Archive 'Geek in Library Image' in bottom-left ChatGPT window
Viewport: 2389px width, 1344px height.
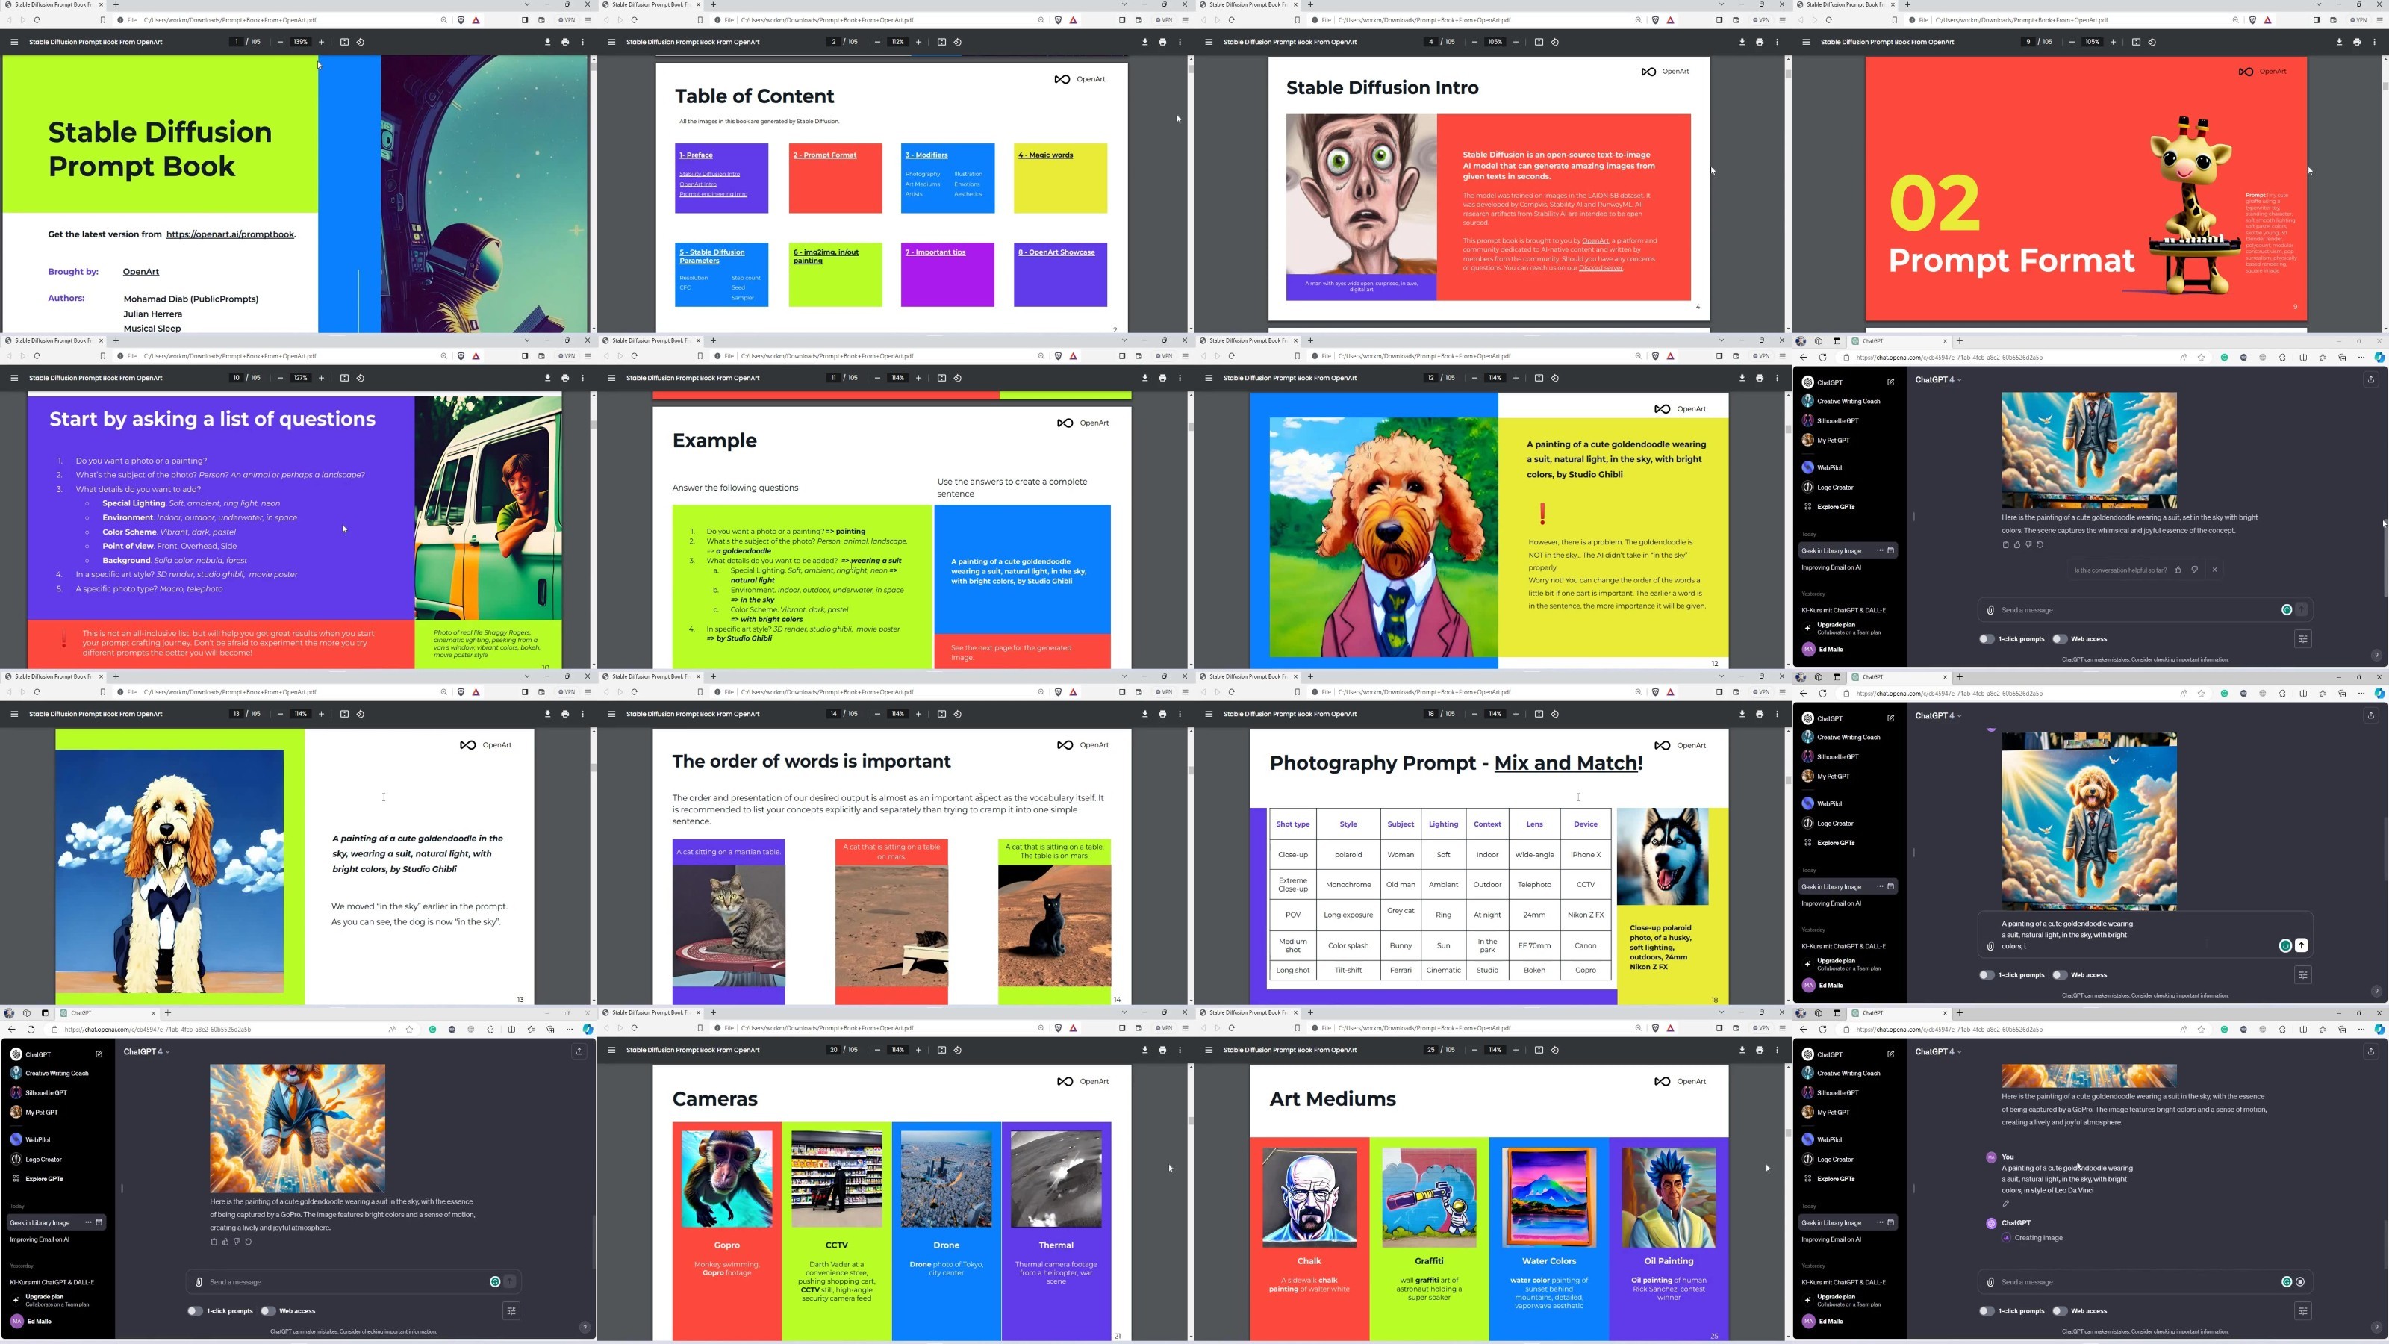click(99, 1222)
